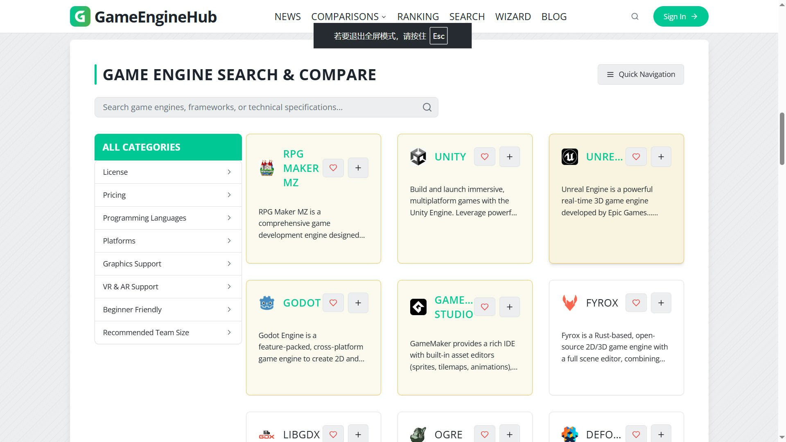Screen dimensions: 786x442
Task: Open the RANKING menu item
Action: pos(418,16)
